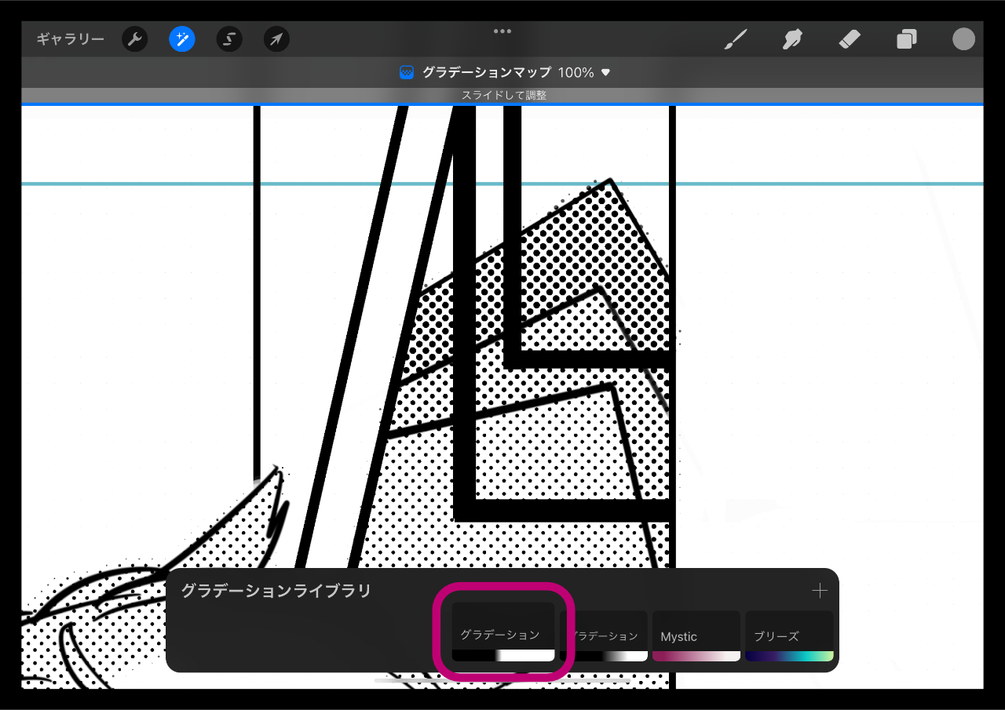Add a new gradient with the plus icon

point(820,591)
